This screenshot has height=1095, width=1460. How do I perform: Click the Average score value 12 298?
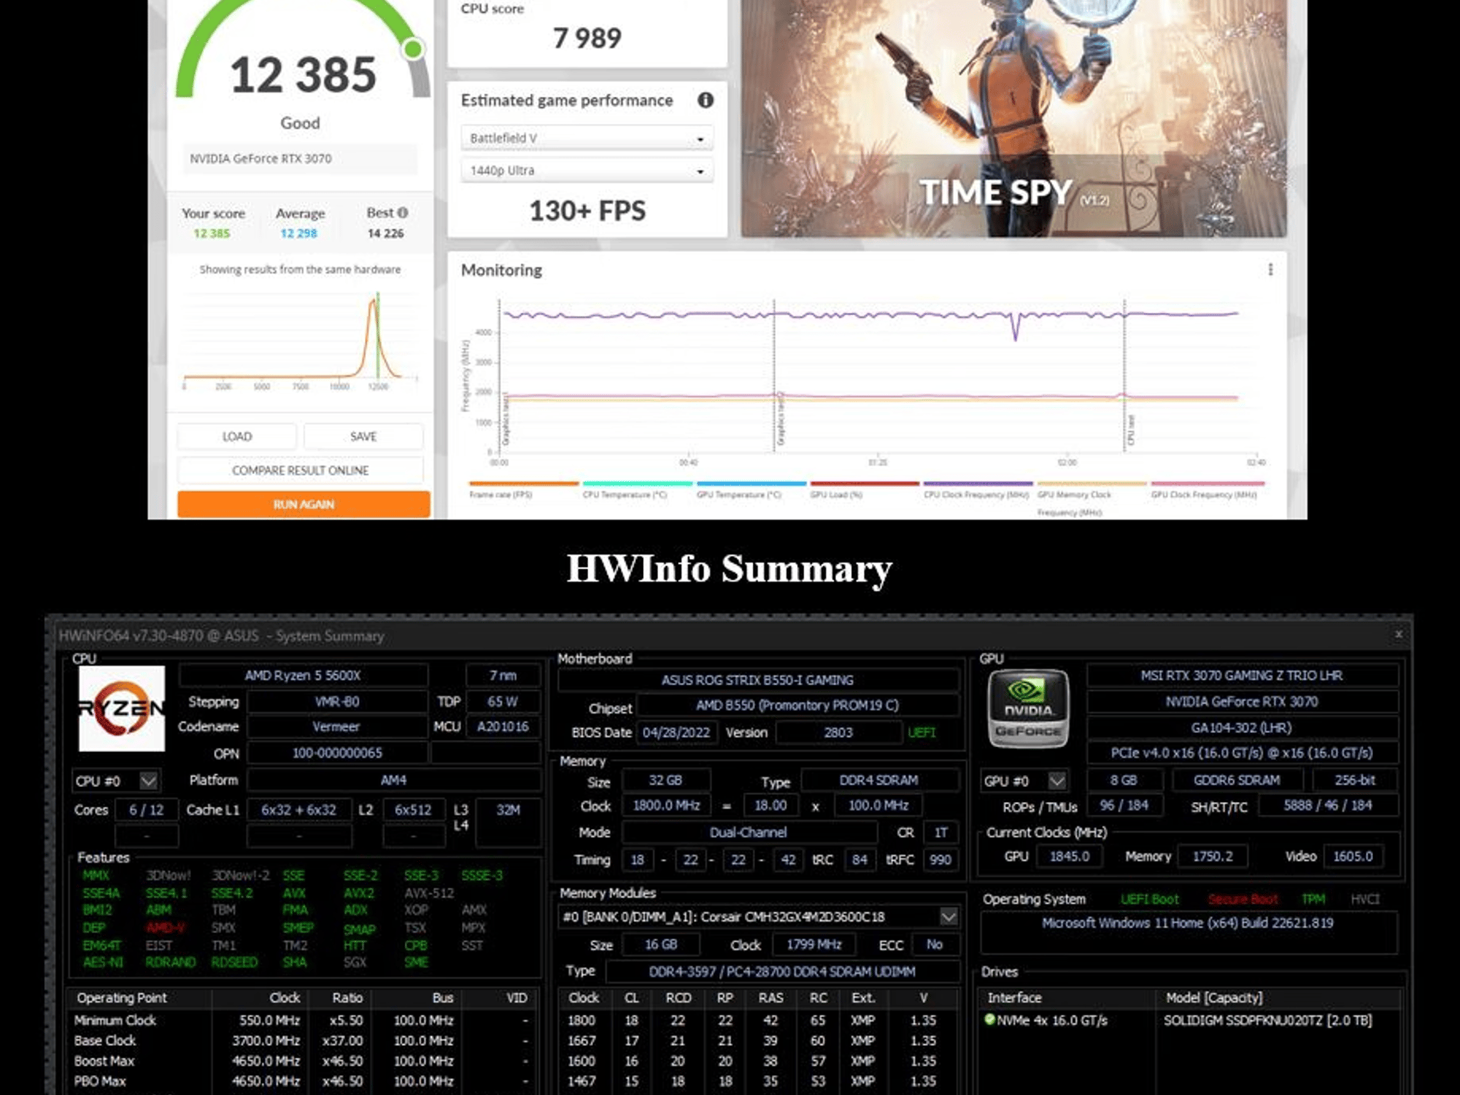point(299,233)
